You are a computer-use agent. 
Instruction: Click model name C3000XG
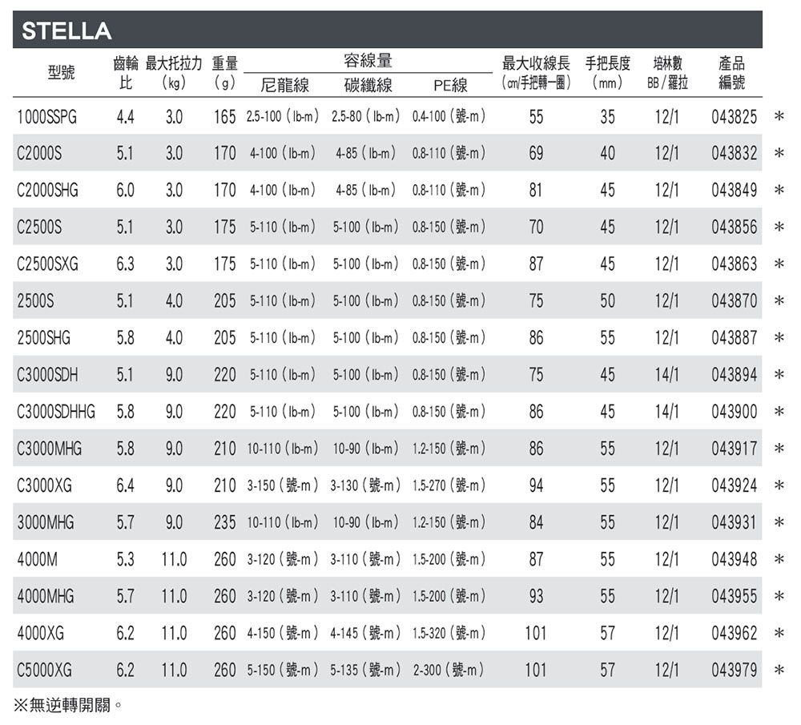tap(47, 485)
